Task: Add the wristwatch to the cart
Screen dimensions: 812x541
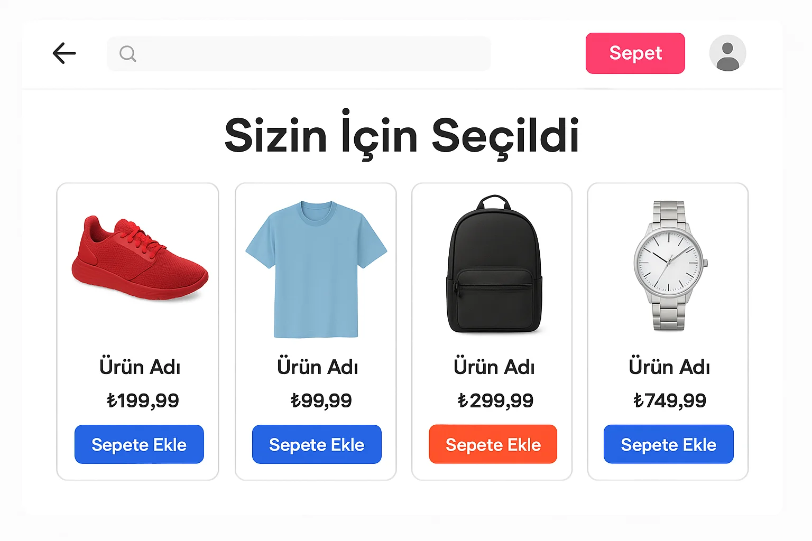Action: point(668,444)
